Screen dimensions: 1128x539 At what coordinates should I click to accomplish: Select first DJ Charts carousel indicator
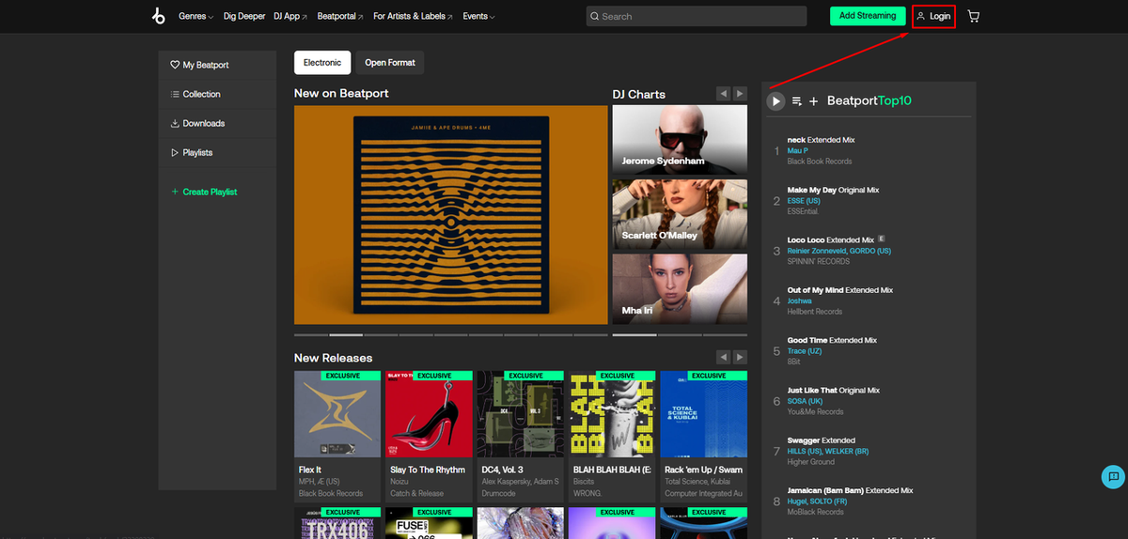(634, 334)
